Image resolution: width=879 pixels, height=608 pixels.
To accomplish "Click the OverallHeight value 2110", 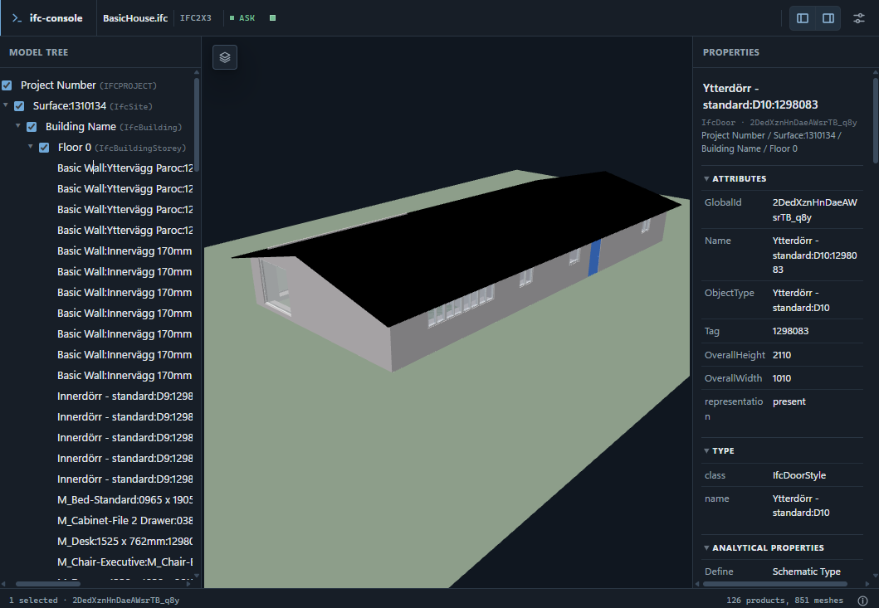I will point(781,355).
